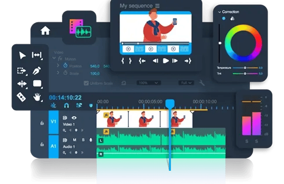284x184 pixels.
Task: Select the Selection arrow tool
Action: [x=22, y=55]
